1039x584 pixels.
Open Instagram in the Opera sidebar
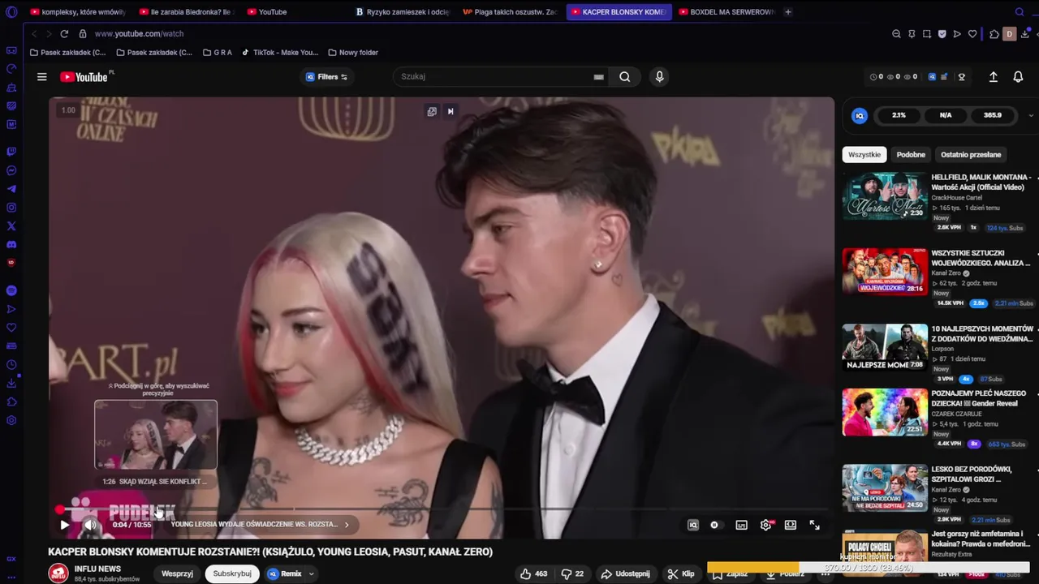click(11, 208)
